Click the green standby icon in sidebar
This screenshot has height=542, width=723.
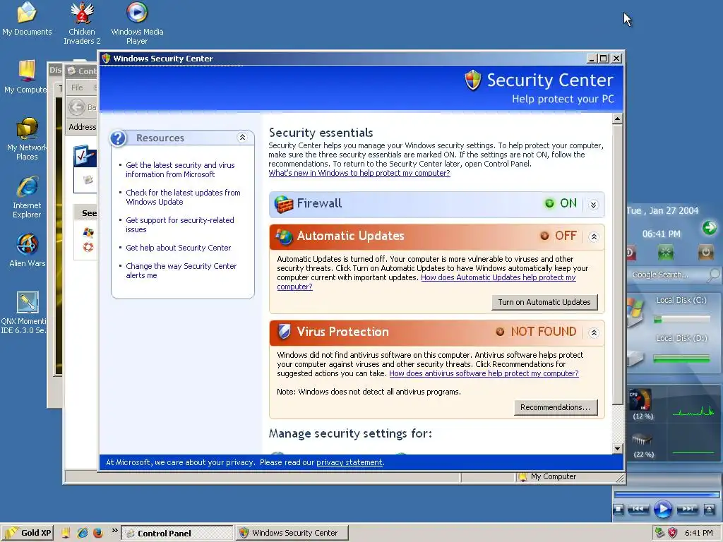[665, 252]
